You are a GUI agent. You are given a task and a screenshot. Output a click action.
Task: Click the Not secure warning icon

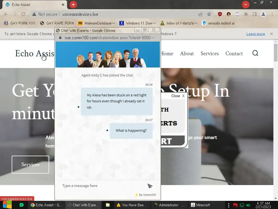pyautogui.click(x=34, y=14)
